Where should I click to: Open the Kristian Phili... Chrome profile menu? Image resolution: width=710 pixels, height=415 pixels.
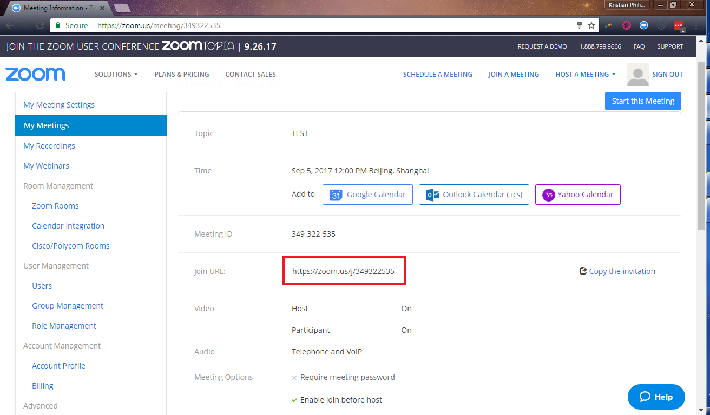point(627,5)
